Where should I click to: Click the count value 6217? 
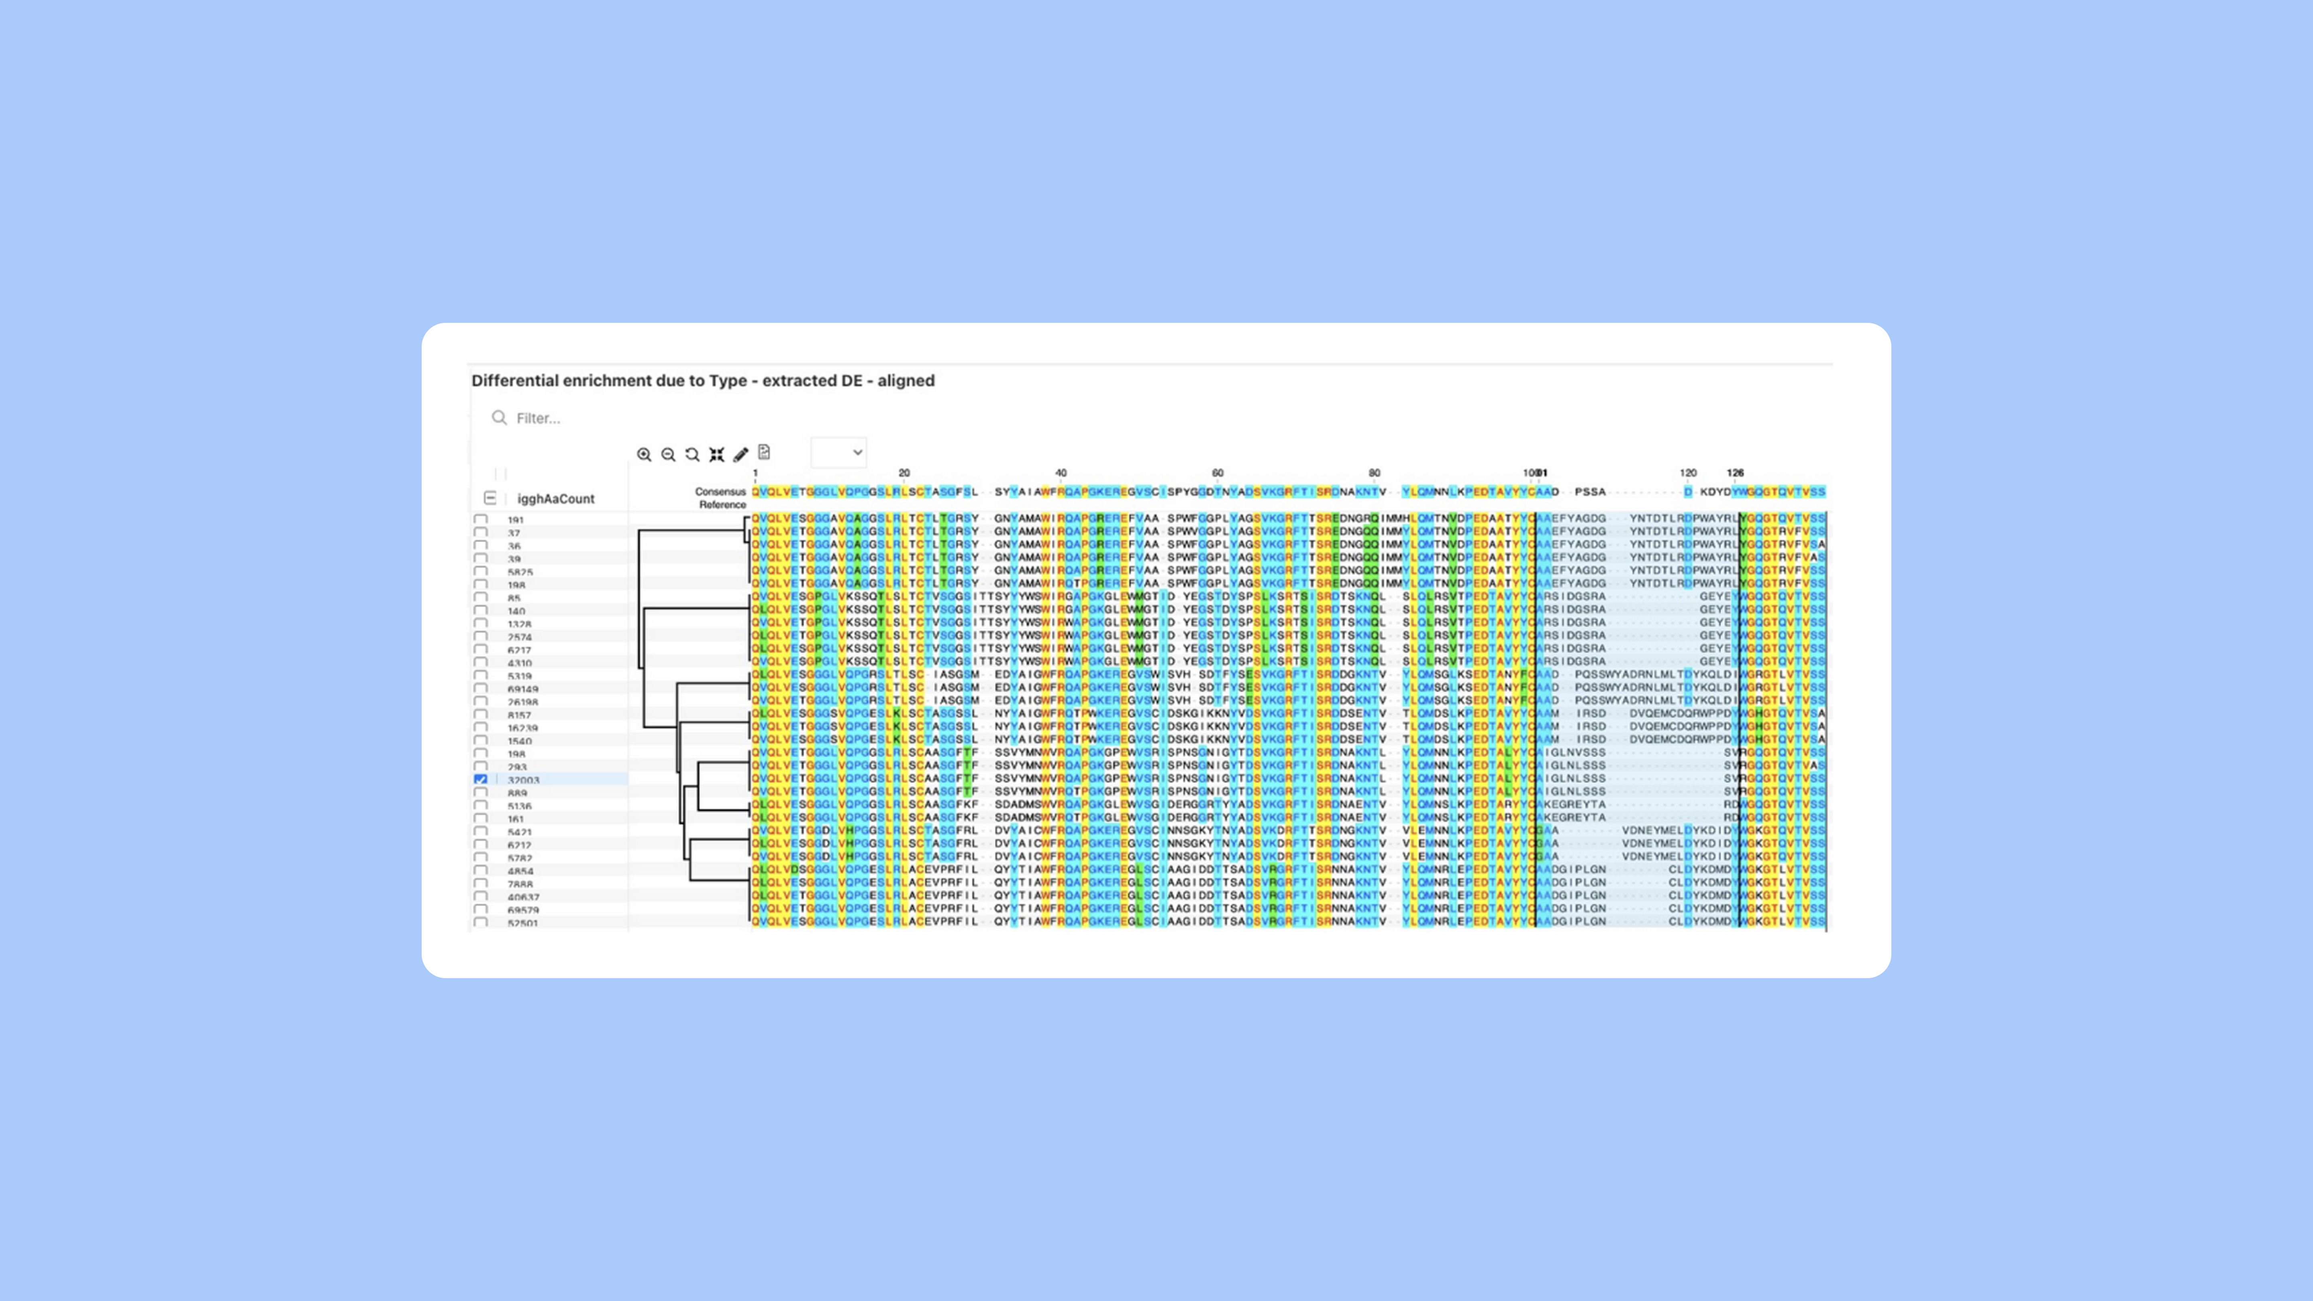[520, 650]
